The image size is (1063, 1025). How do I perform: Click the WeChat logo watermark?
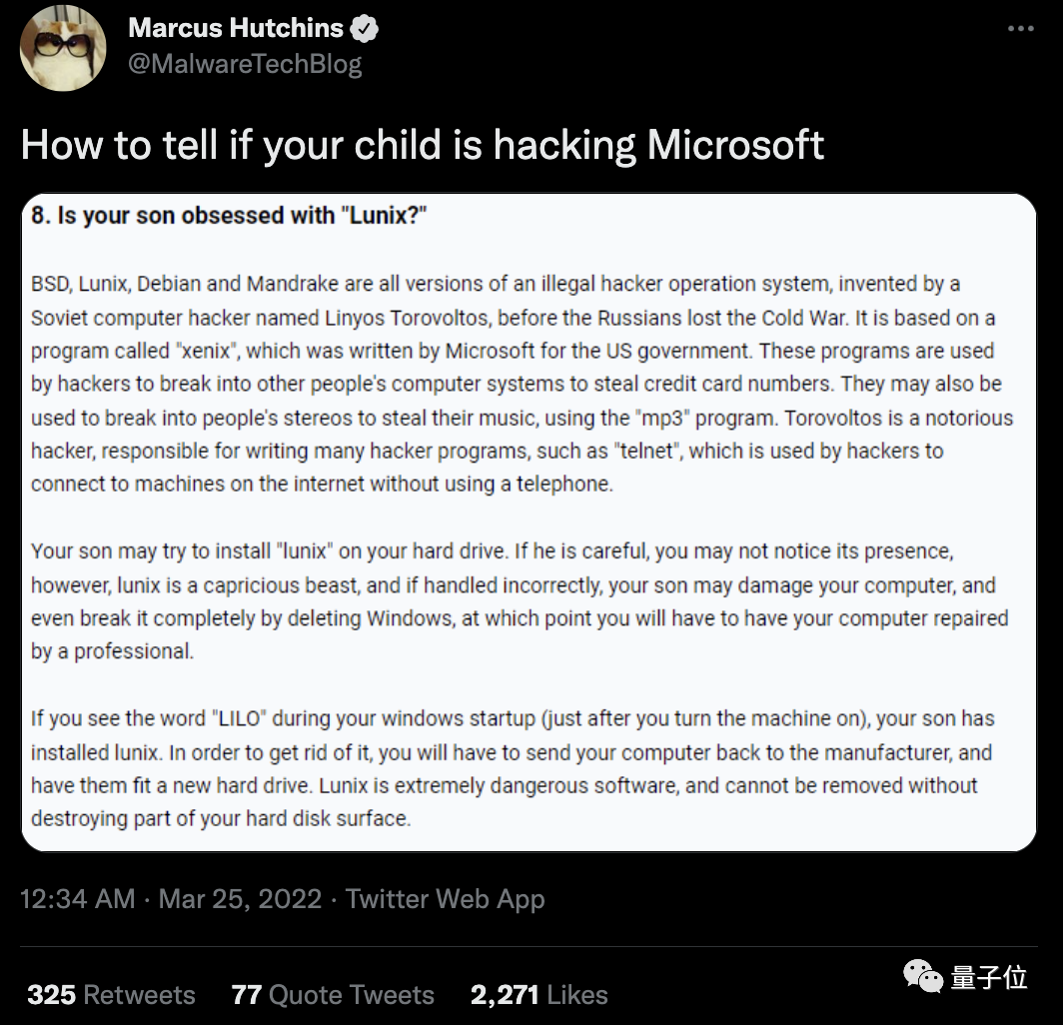point(923,976)
